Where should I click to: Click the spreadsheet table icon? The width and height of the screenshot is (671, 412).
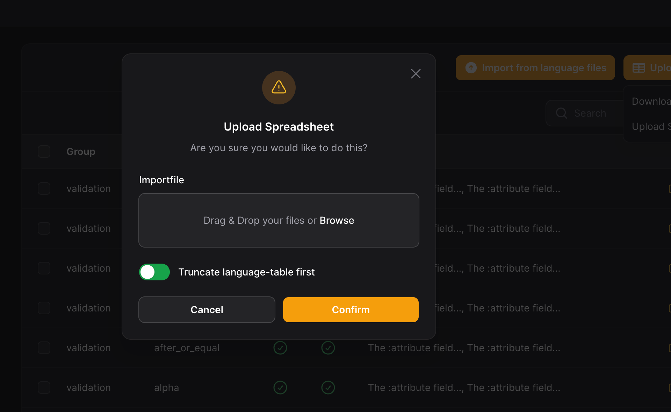(x=639, y=68)
